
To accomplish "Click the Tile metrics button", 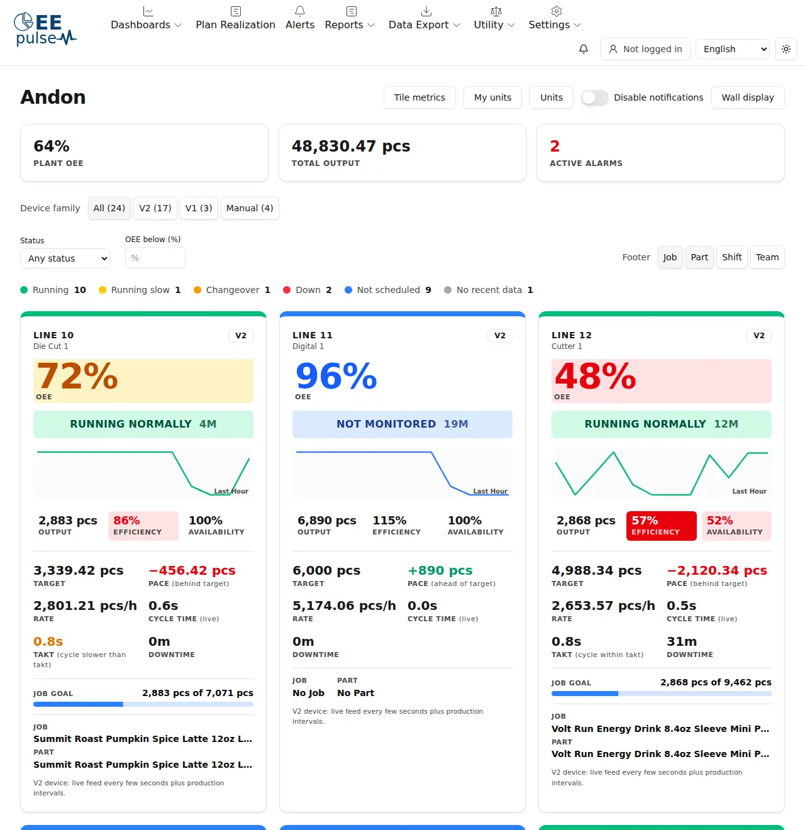I will point(419,97).
